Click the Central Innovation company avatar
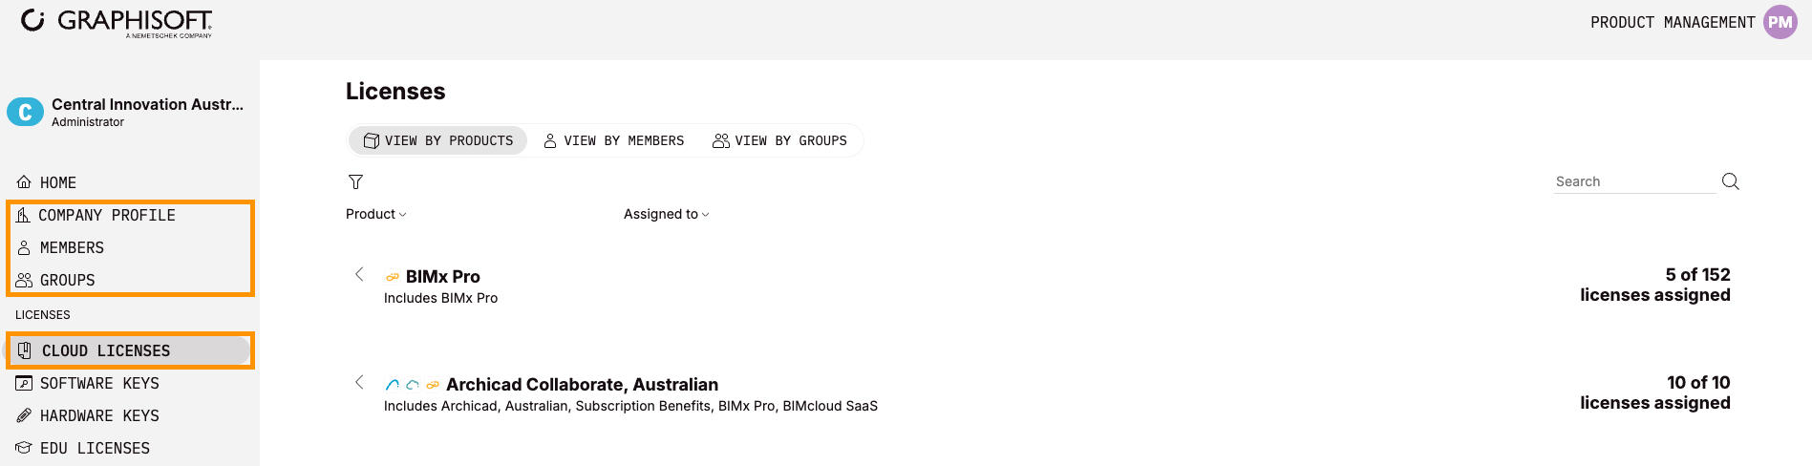Viewport: 1812px width, 466px height. pos(25,112)
